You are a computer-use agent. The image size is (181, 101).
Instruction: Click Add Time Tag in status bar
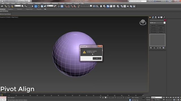135,100
